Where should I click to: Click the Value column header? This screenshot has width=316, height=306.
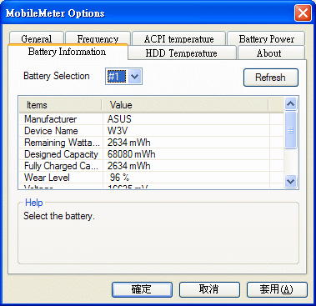coord(185,105)
